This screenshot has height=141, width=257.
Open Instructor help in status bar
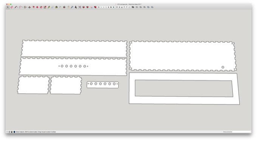[7, 132]
